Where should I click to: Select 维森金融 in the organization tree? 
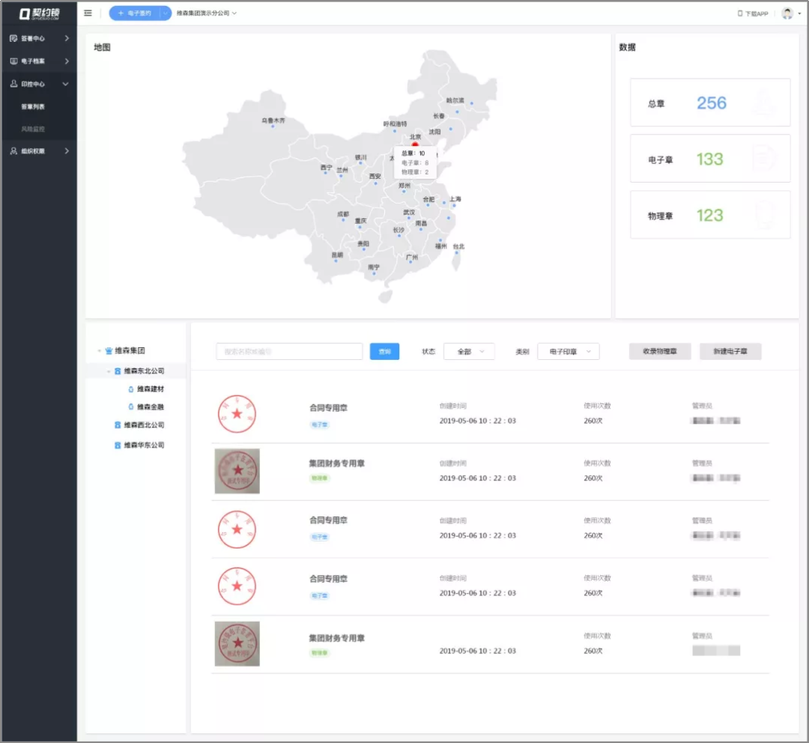pyautogui.click(x=151, y=407)
